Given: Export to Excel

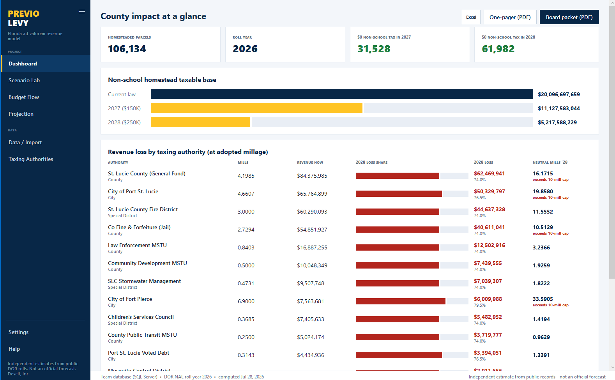Looking at the screenshot, I should [x=471, y=17].
